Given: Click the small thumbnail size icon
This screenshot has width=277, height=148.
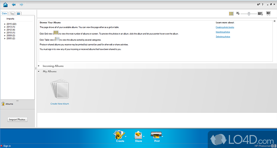Looking at the screenshot, I should coord(238,13).
